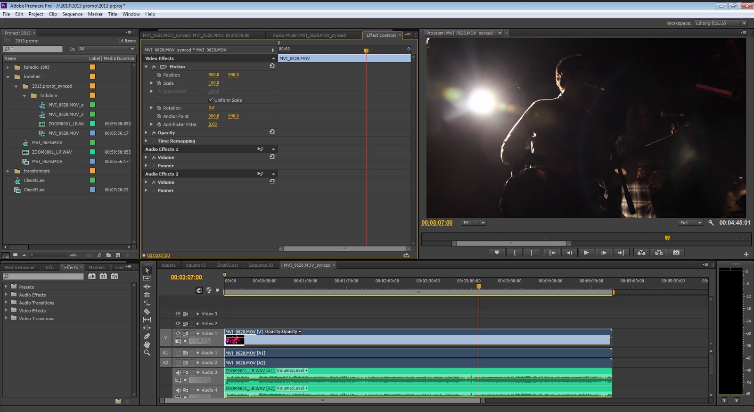Hide the Video 3 track output
Image resolution: width=754 pixels, height=412 pixels.
point(178,313)
